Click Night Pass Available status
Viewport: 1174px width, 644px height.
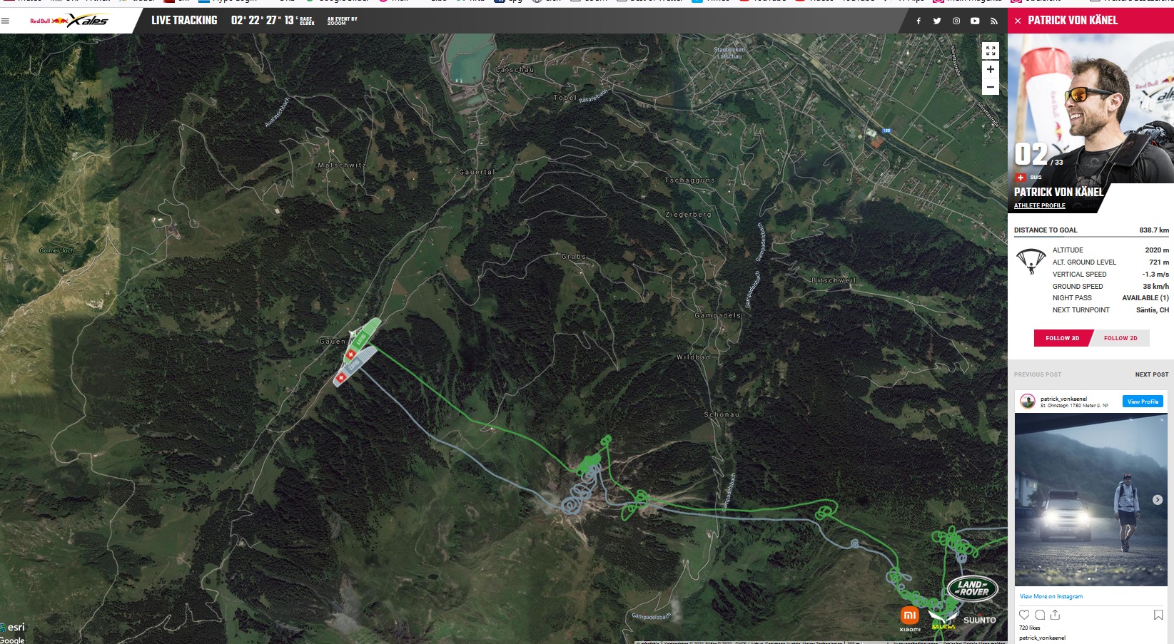pos(1145,297)
